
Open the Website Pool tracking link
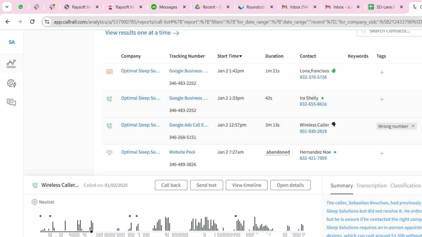pos(182,152)
